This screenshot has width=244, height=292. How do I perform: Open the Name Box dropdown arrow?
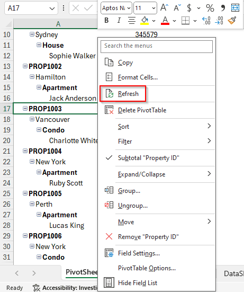[52, 8]
